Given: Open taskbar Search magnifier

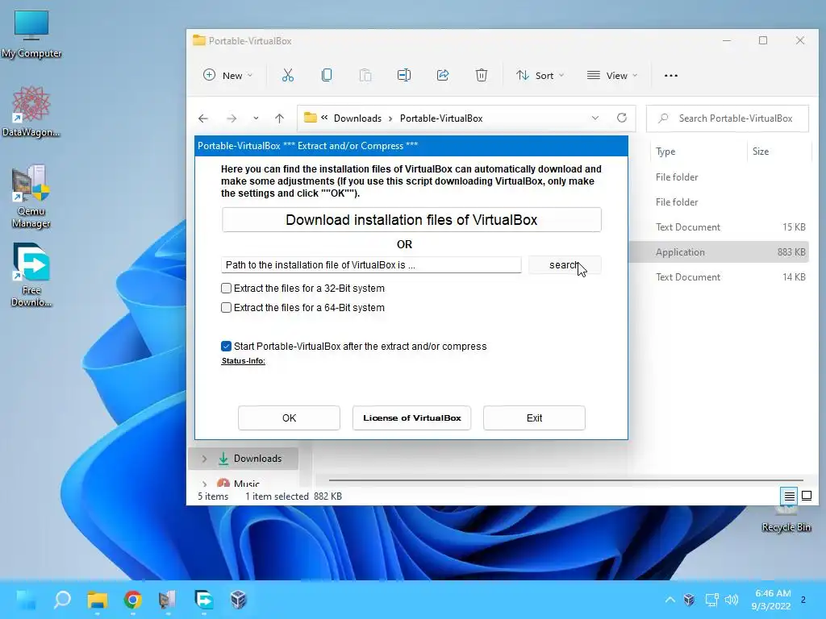Looking at the screenshot, I should click(x=62, y=600).
